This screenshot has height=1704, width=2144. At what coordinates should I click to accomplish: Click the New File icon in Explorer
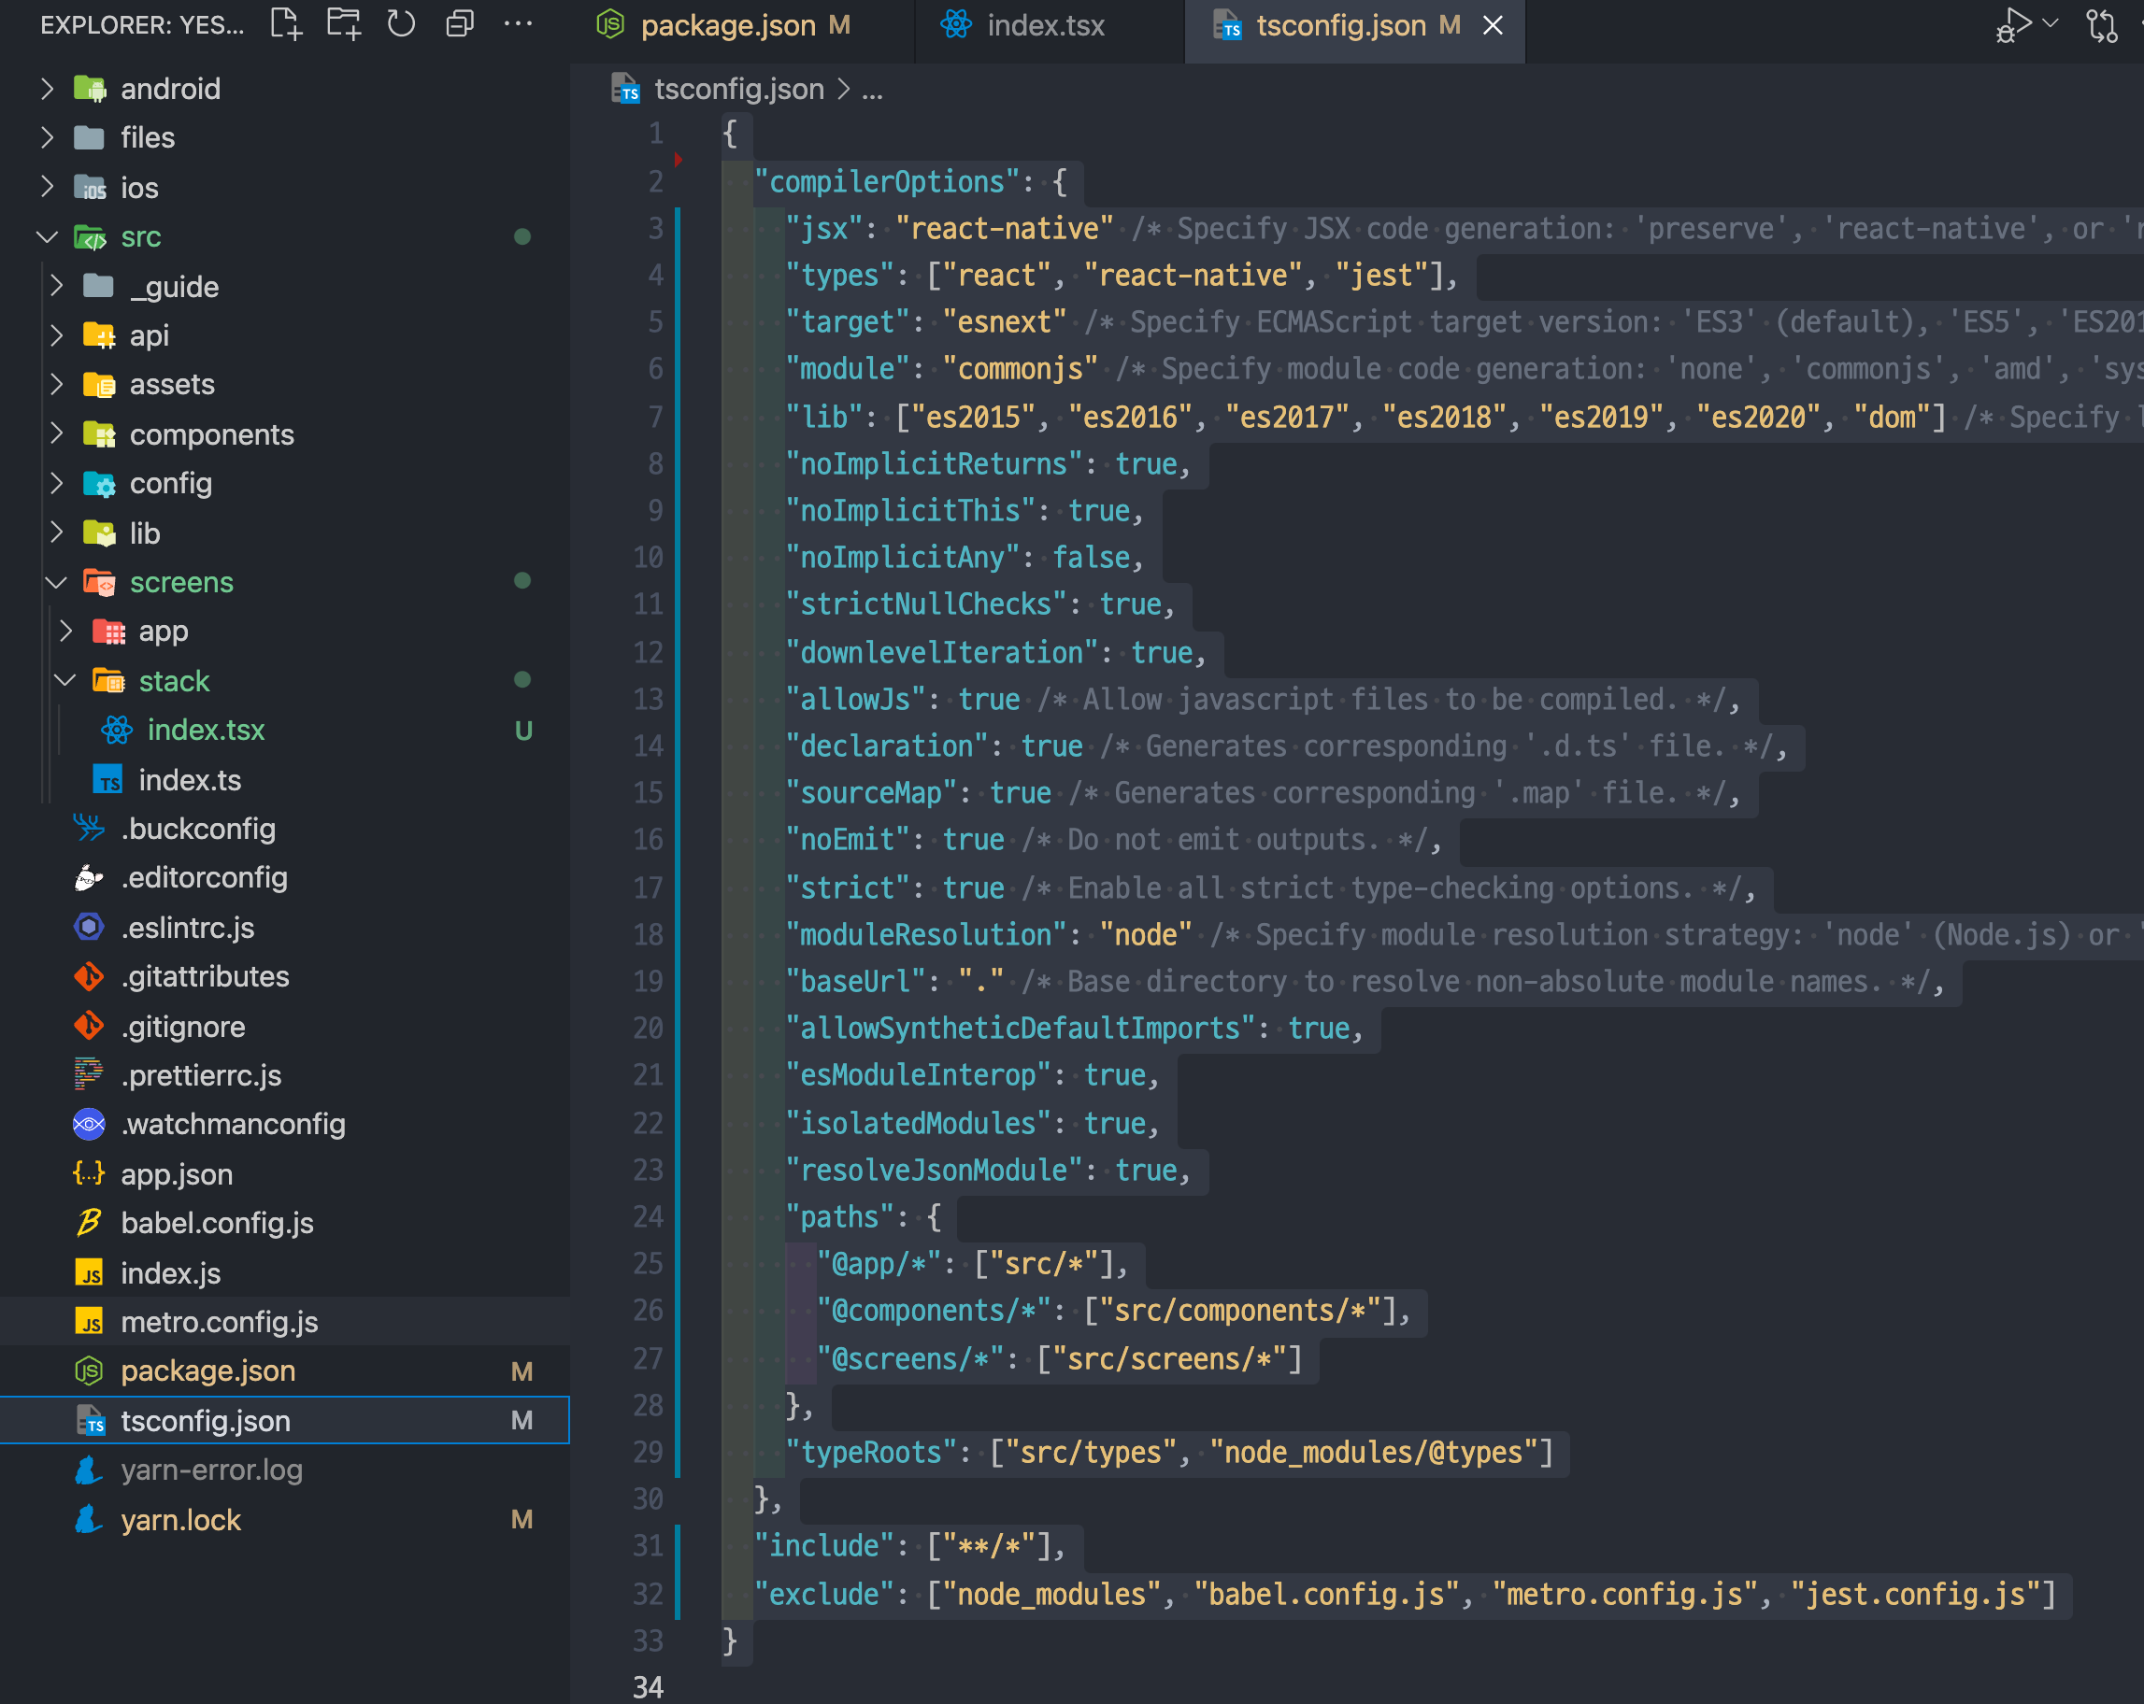[x=286, y=24]
